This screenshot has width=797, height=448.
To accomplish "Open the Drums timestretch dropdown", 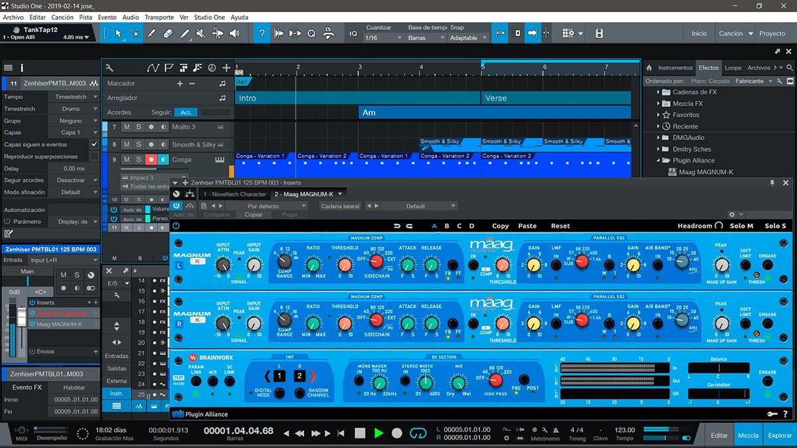I will [x=74, y=108].
